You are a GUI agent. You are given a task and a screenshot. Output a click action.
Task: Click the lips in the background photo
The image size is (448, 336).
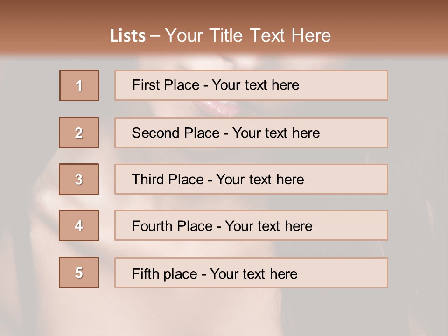[218, 108]
